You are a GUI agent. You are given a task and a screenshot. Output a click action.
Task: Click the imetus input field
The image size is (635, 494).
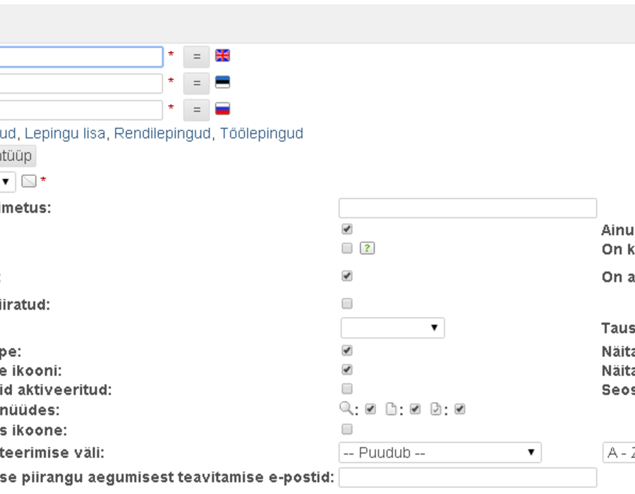(468, 208)
